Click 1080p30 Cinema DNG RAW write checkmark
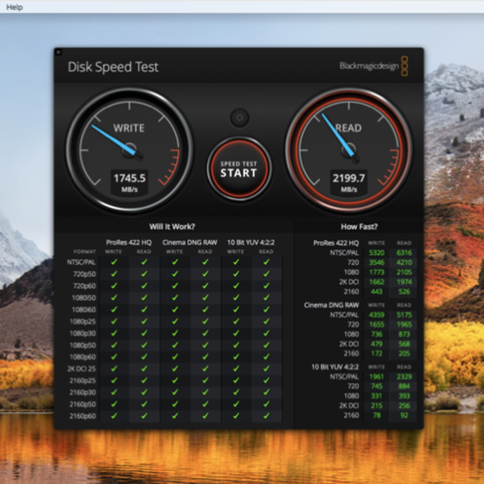 pos(175,333)
